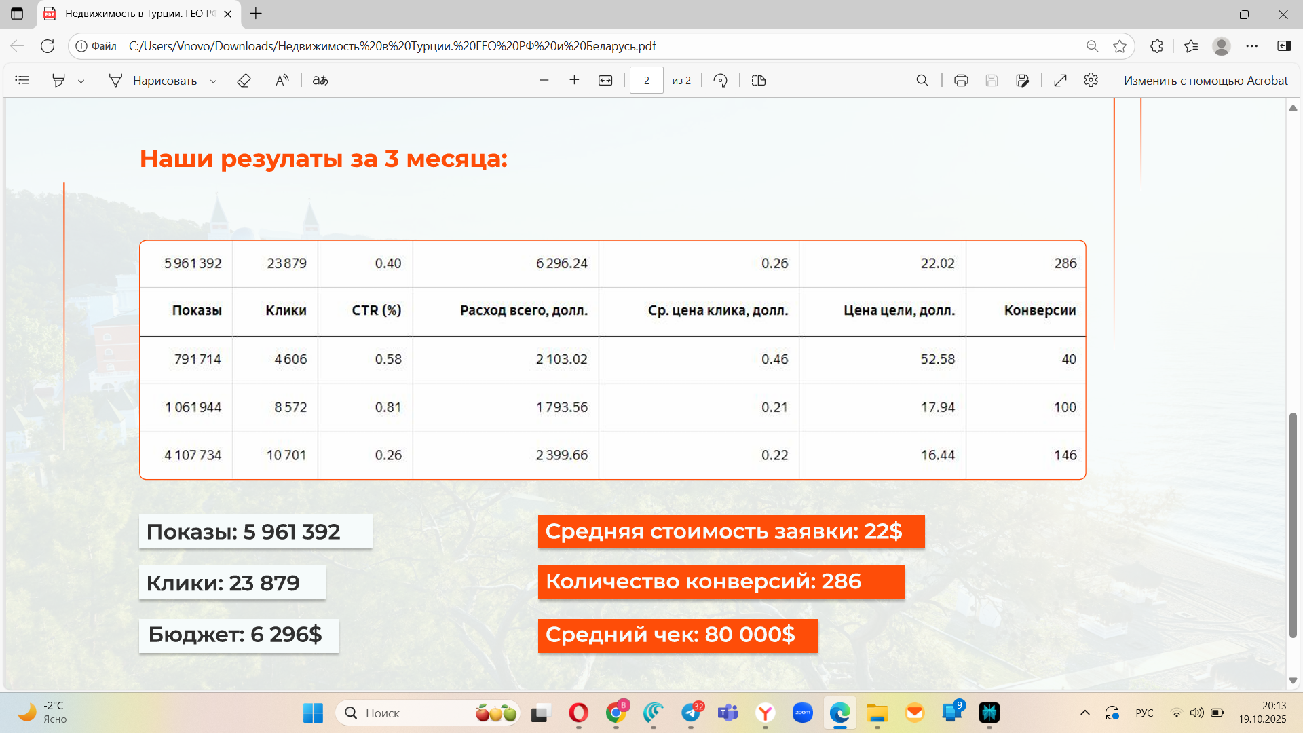This screenshot has width=1303, height=733.
Task: Open the table of contents panel
Action: (x=22, y=80)
